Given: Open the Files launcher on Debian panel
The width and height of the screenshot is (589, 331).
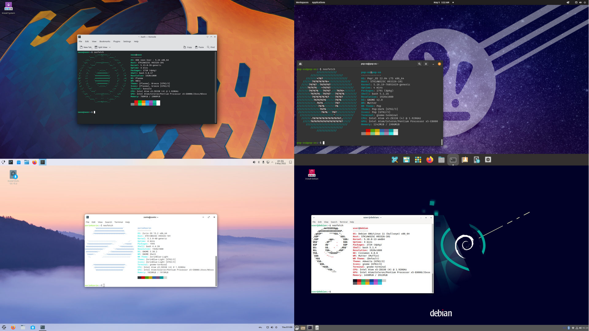Looking at the screenshot, I should click(303, 328).
